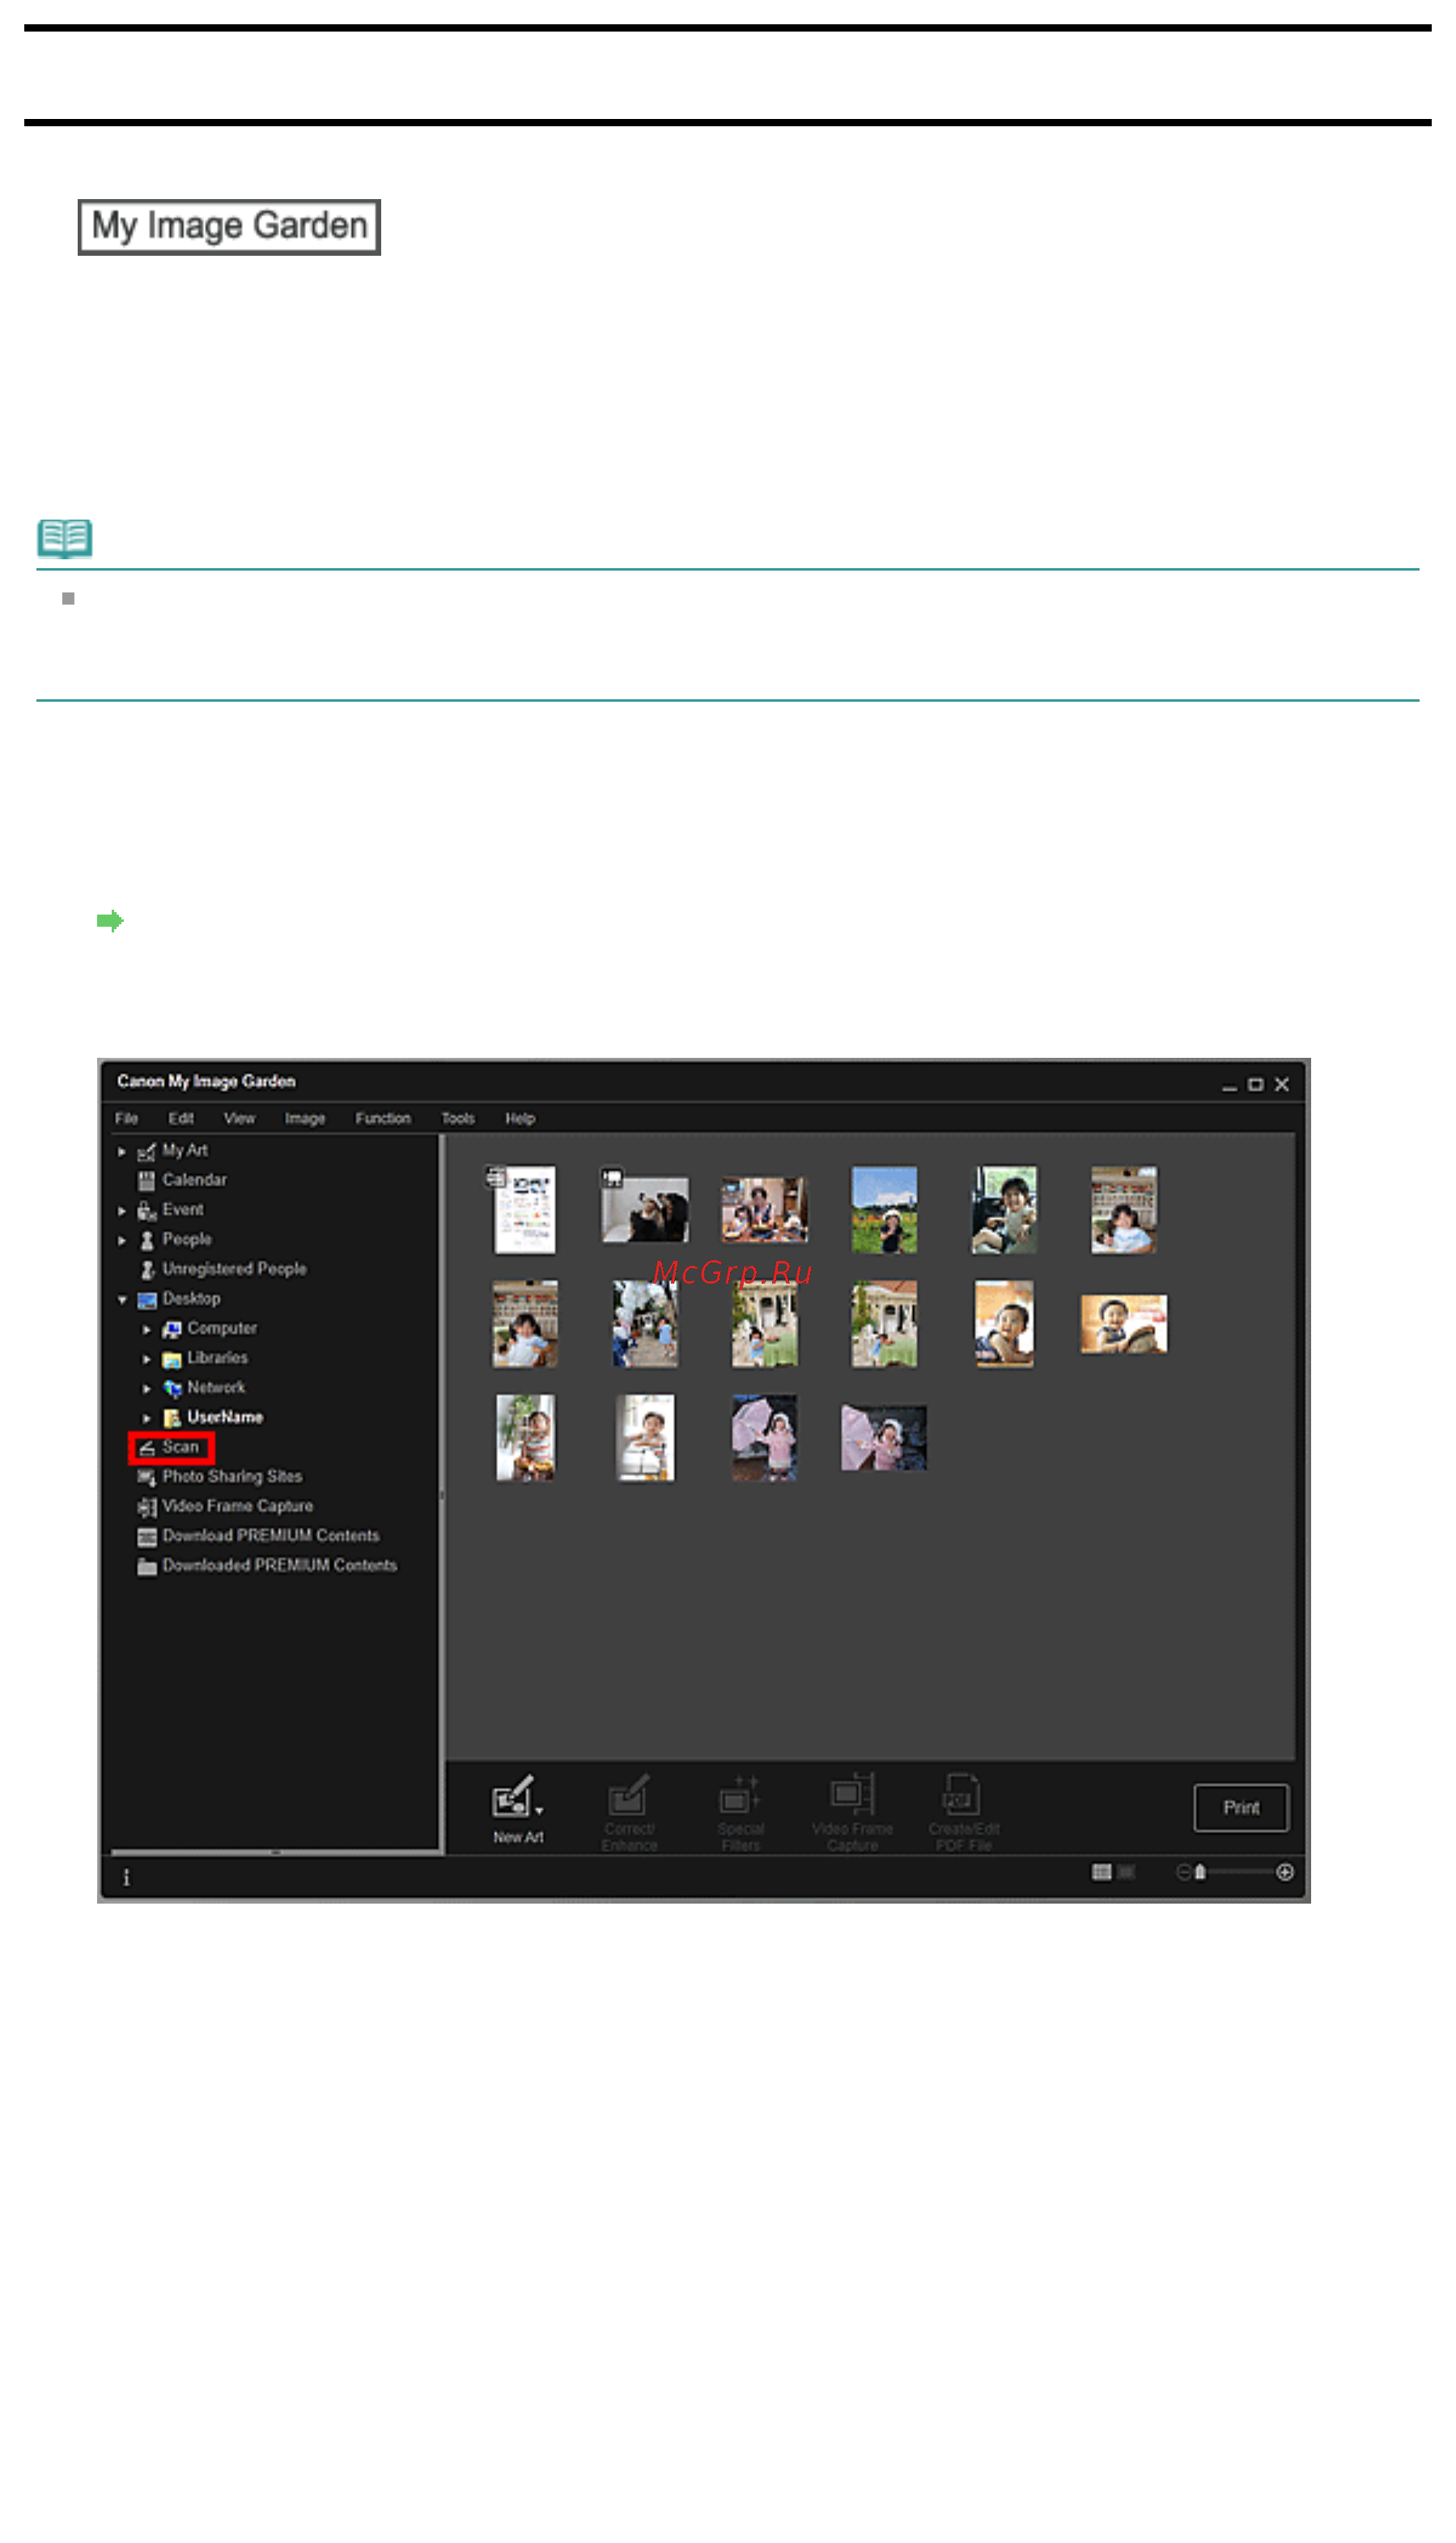
Task: Click the My Art pencil icon
Action: coord(146,1152)
